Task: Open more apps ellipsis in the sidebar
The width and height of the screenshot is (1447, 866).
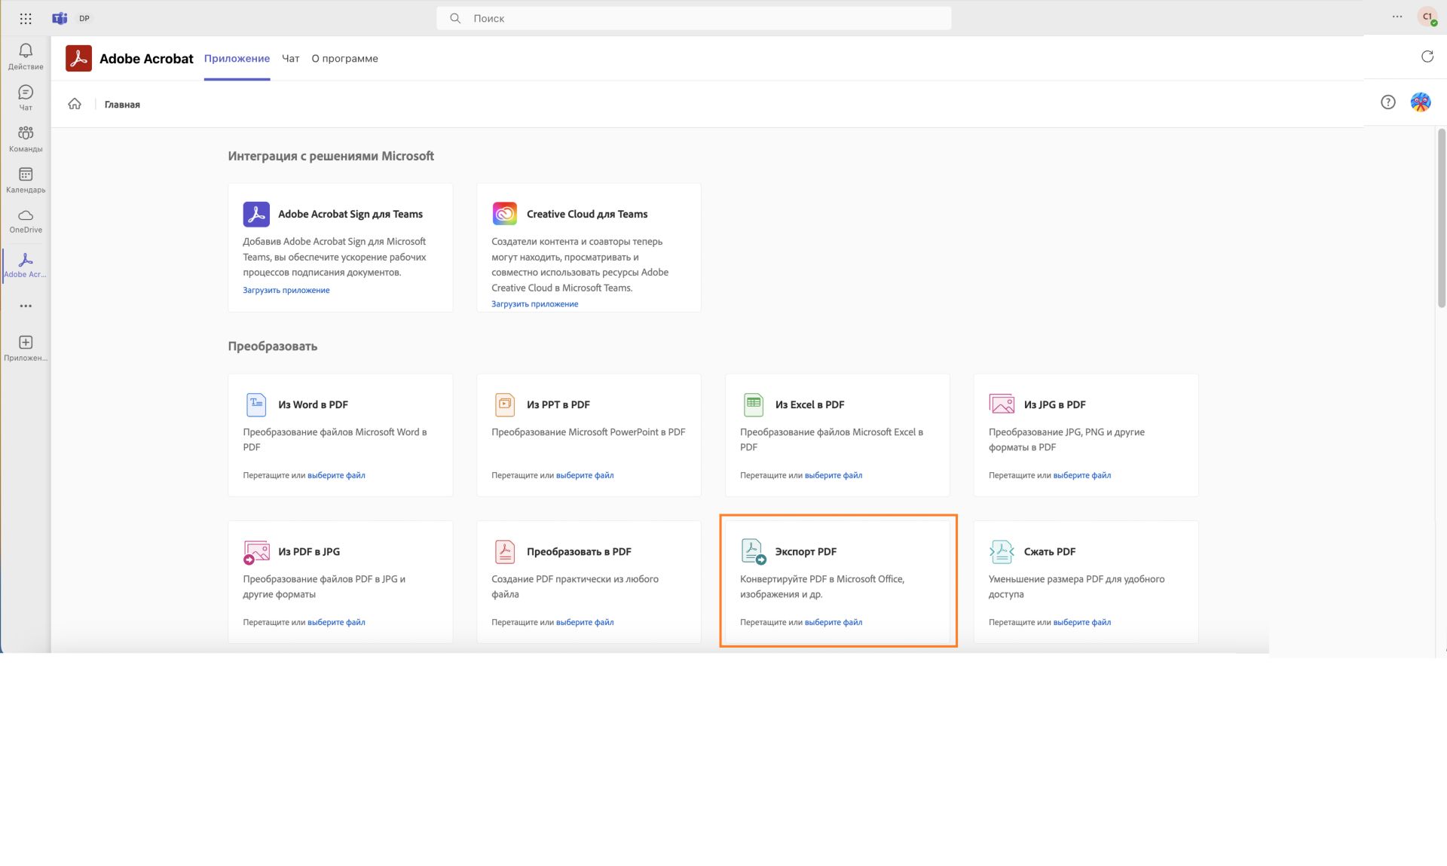Action: tap(26, 306)
